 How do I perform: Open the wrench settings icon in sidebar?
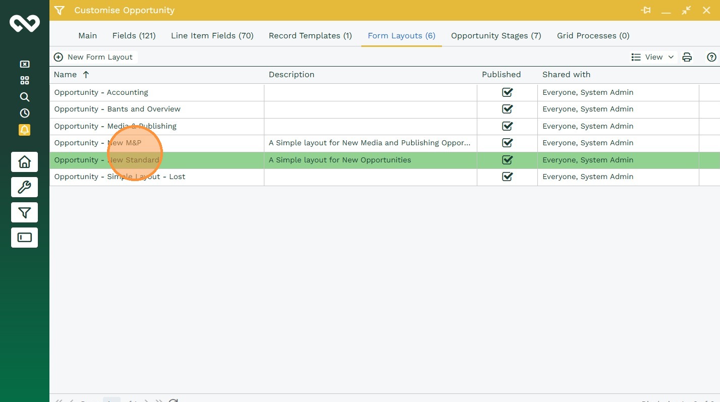24,187
